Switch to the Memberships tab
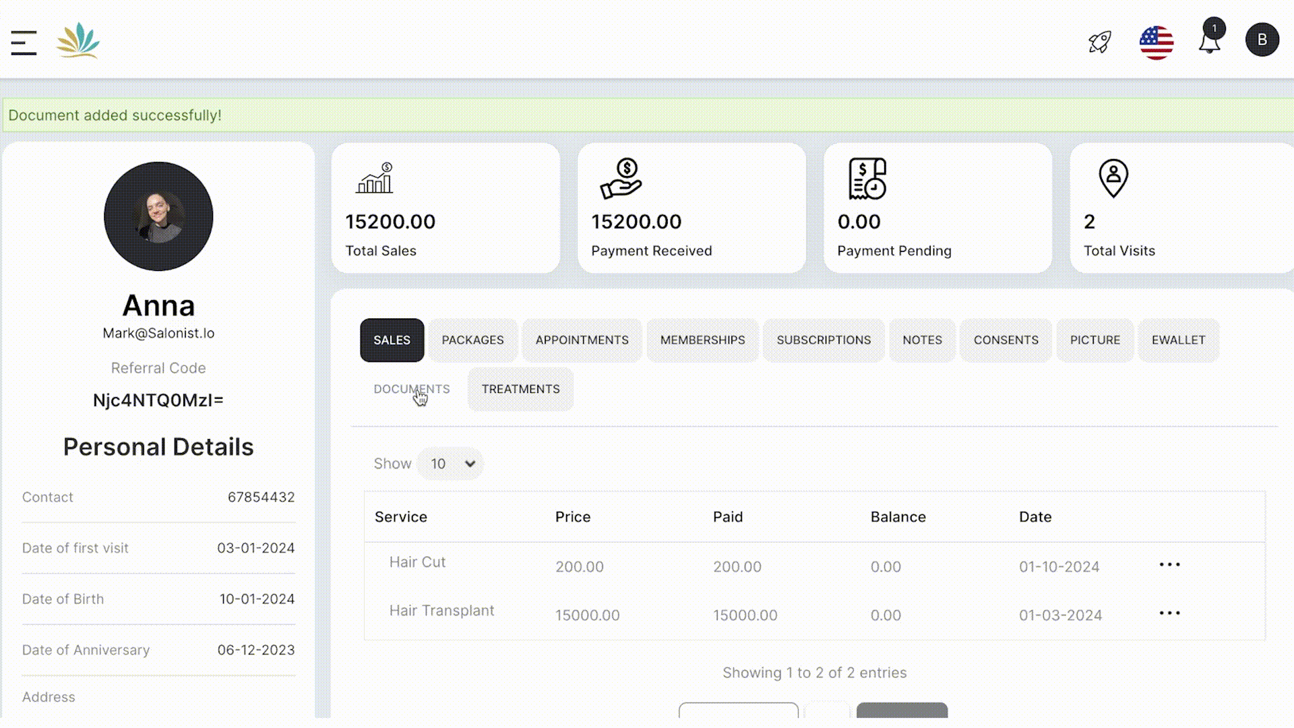Screen dimensions: 1294x728 point(702,340)
